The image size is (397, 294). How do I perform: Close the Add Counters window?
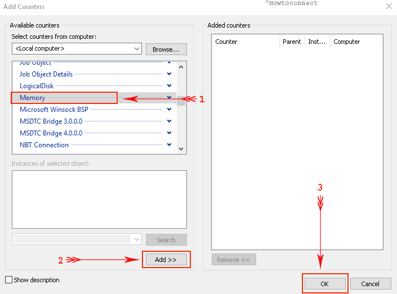coord(389,6)
